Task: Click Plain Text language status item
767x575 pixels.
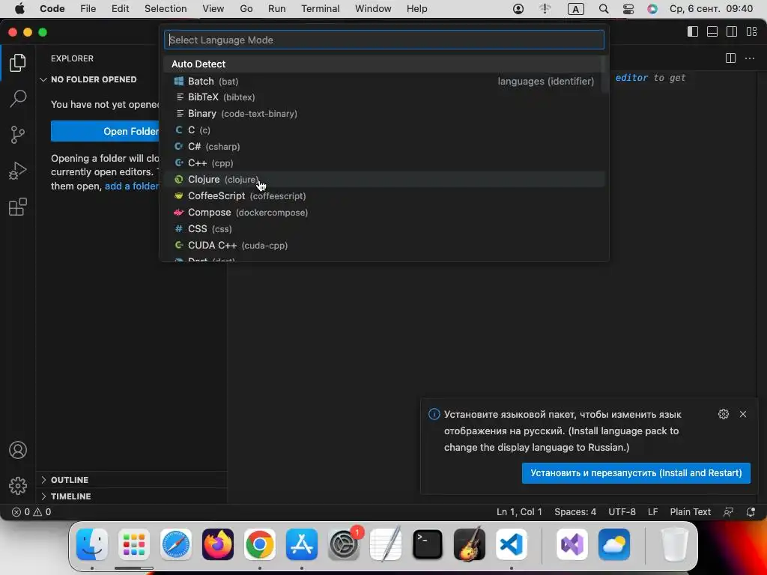Action: click(690, 512)
